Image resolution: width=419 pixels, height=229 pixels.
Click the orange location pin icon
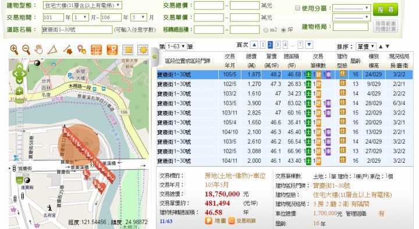click(x=112, y=50)
